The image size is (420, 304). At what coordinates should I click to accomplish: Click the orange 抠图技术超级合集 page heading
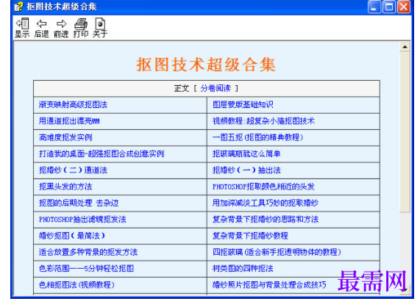[x=206, y=65]
